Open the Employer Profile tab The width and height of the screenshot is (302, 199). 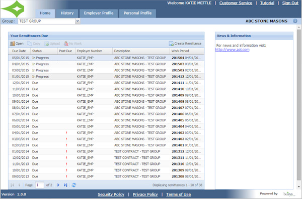(x=99, y=13)
